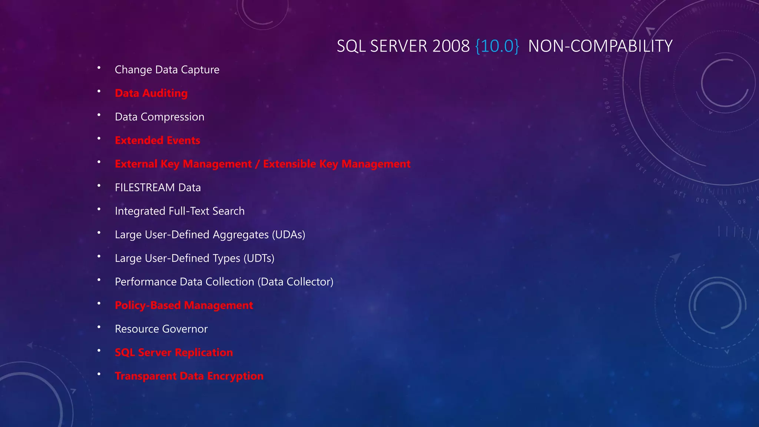Select the 'Data Compression' list item
This screenshot has width=759, height=427.
(x=159, y=117)
